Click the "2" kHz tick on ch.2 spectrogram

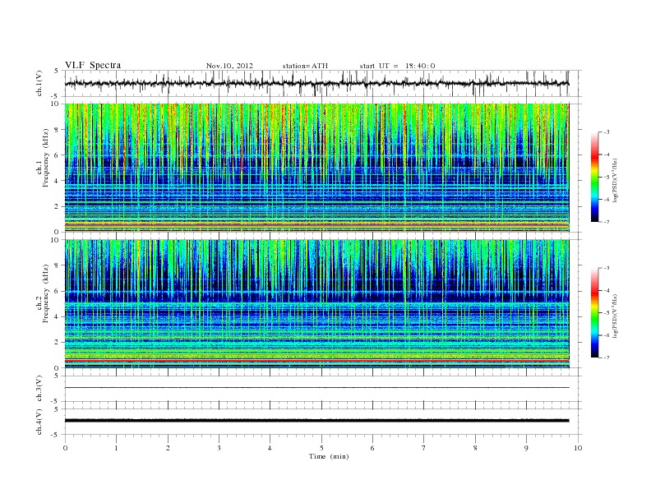[x=58, y=343]
